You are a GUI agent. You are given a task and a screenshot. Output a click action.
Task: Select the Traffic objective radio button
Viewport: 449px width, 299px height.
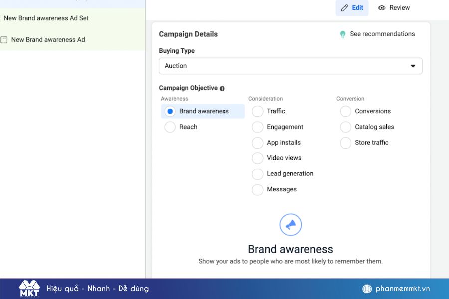click(x=257, y=111)
